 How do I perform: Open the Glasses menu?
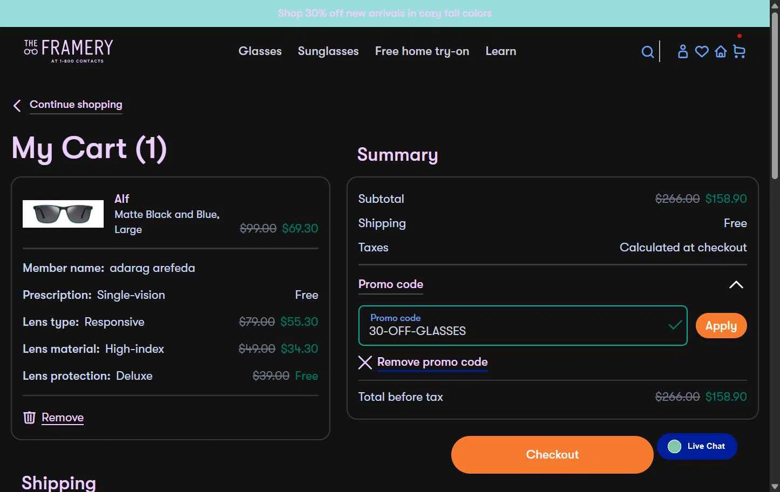(260, 51)
